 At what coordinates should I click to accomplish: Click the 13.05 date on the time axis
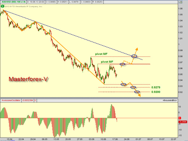56,139
